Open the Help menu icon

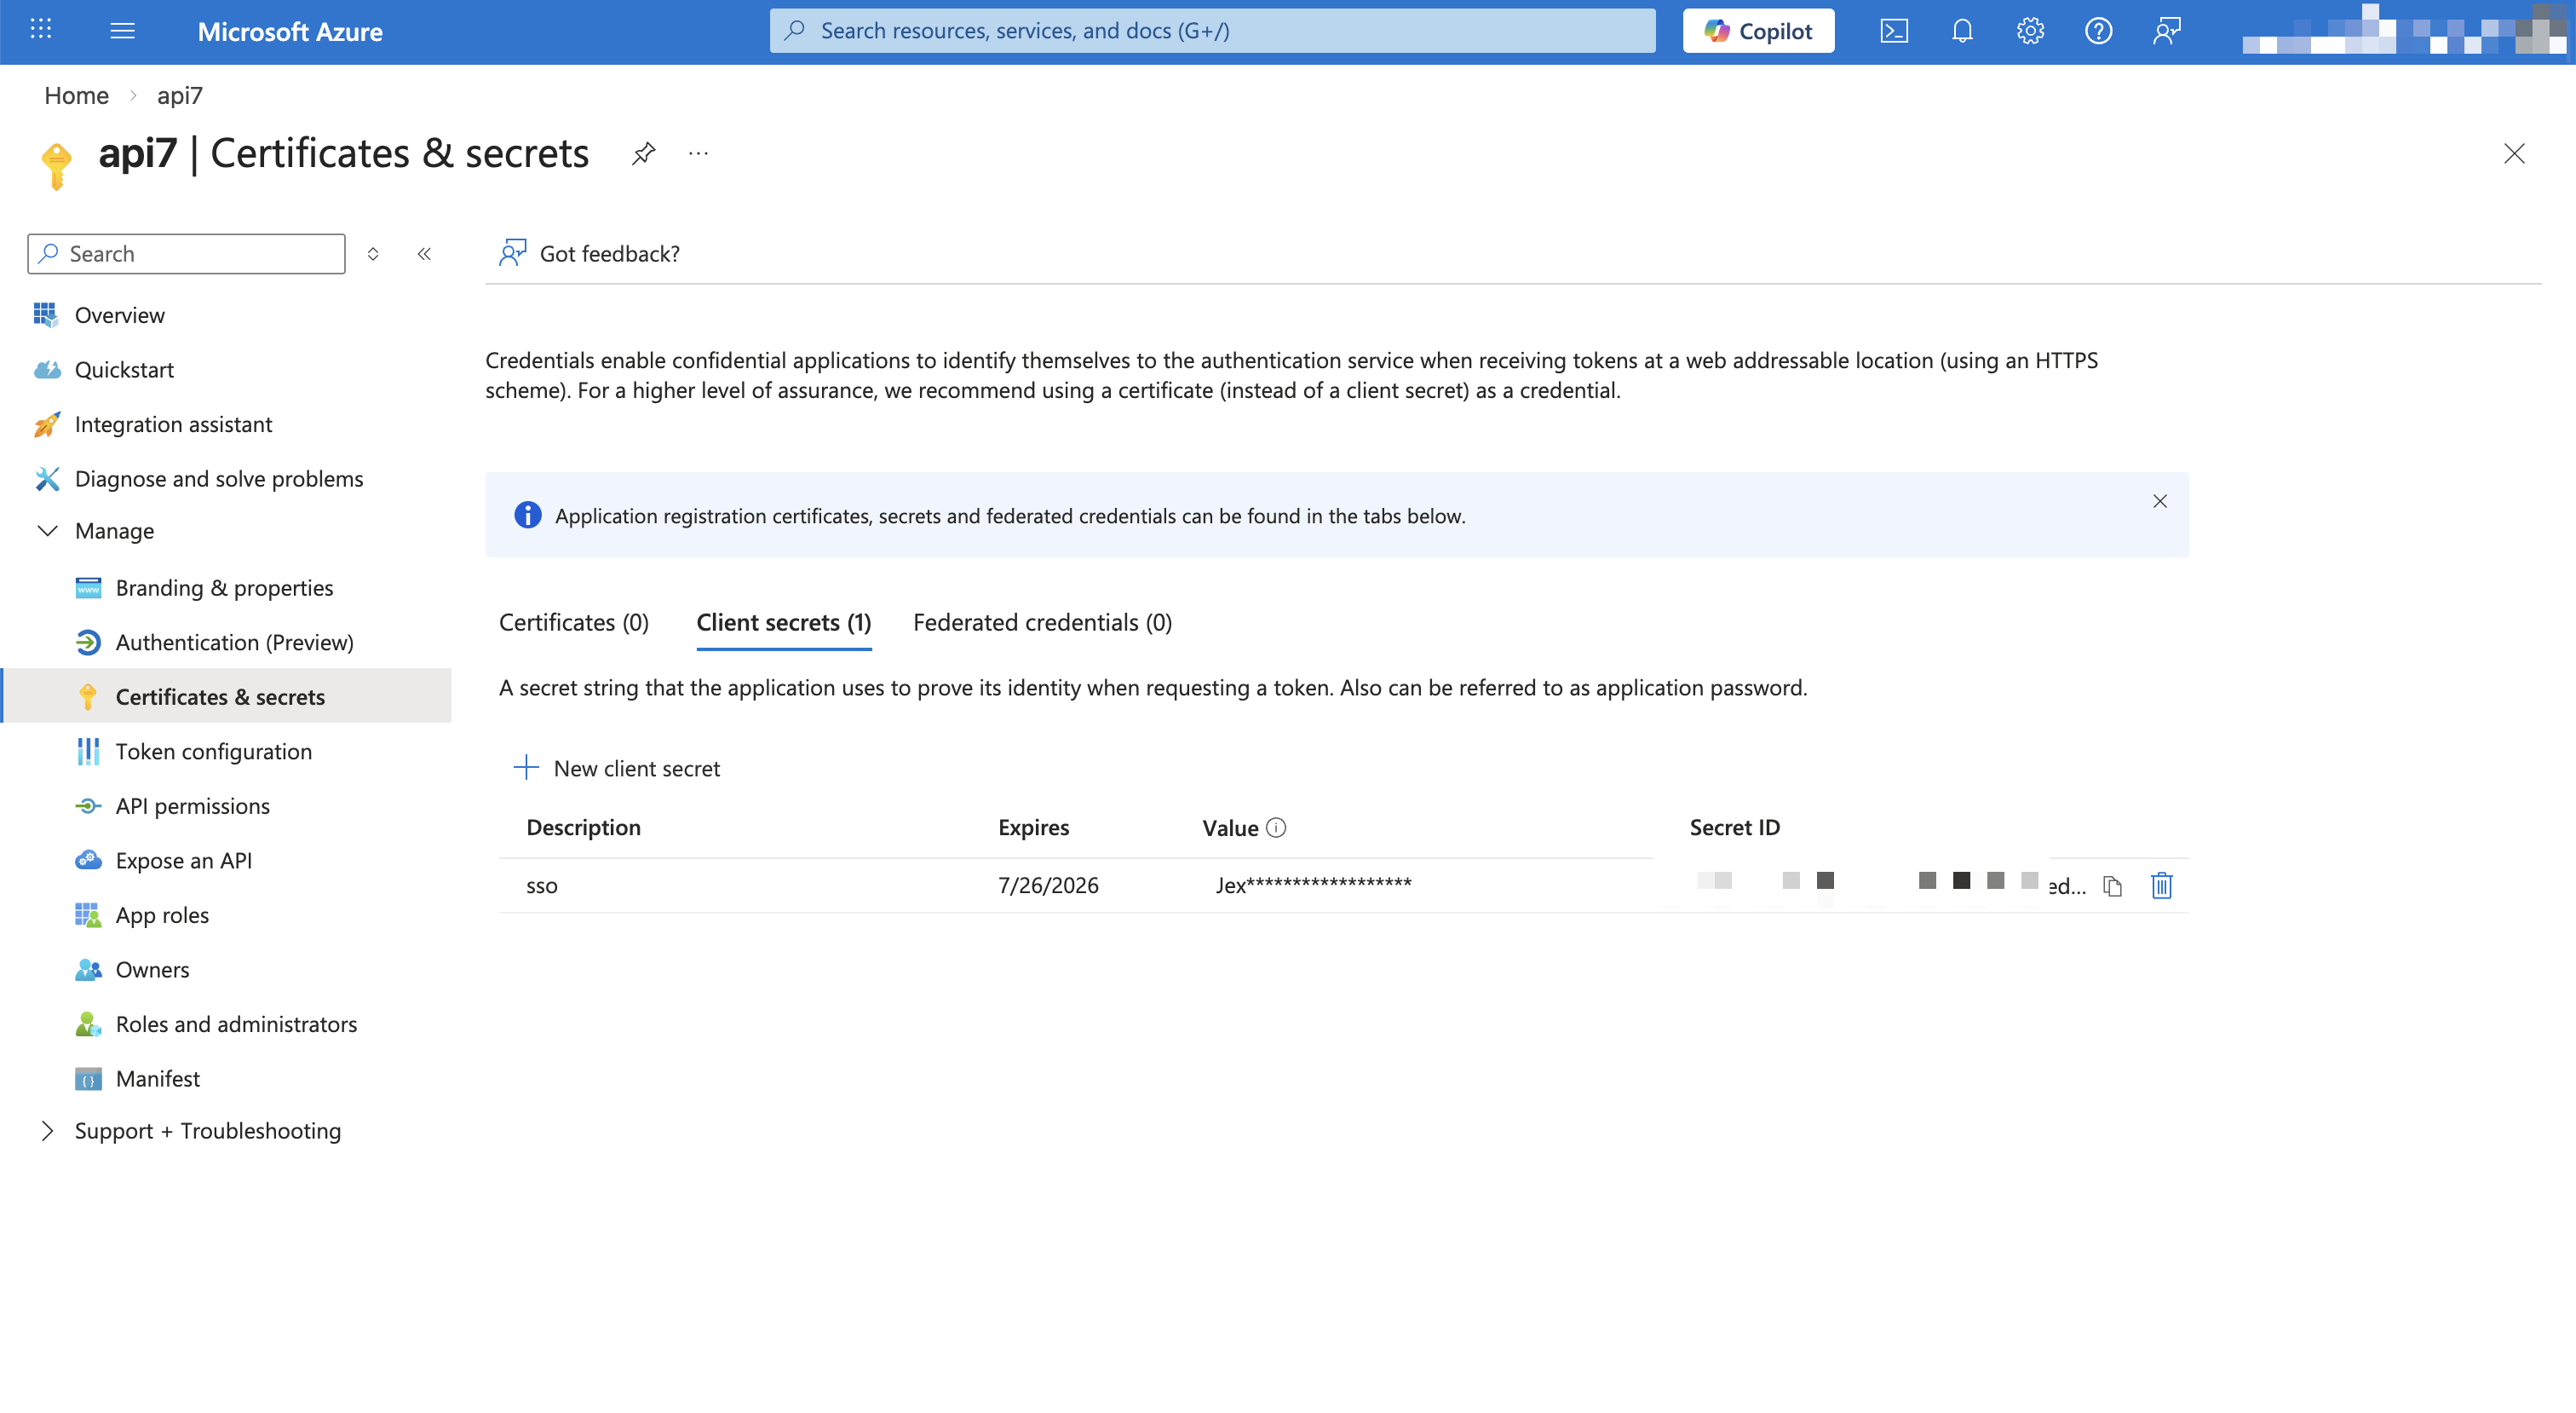tap(2098, 30)
